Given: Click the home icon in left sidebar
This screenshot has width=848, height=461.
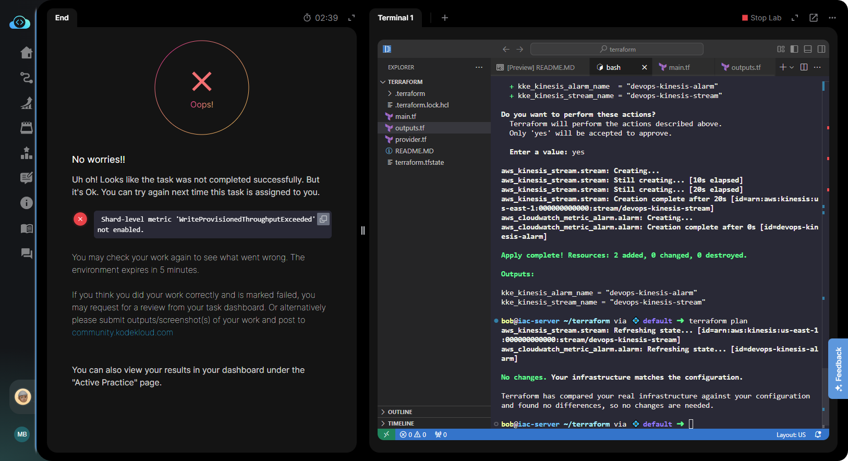Looking at the screenshot, I should tap(26, 53).
